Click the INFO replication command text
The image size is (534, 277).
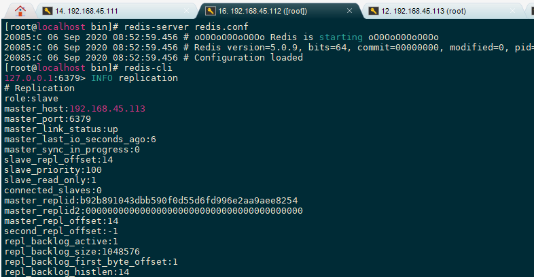tap(135, 78)
